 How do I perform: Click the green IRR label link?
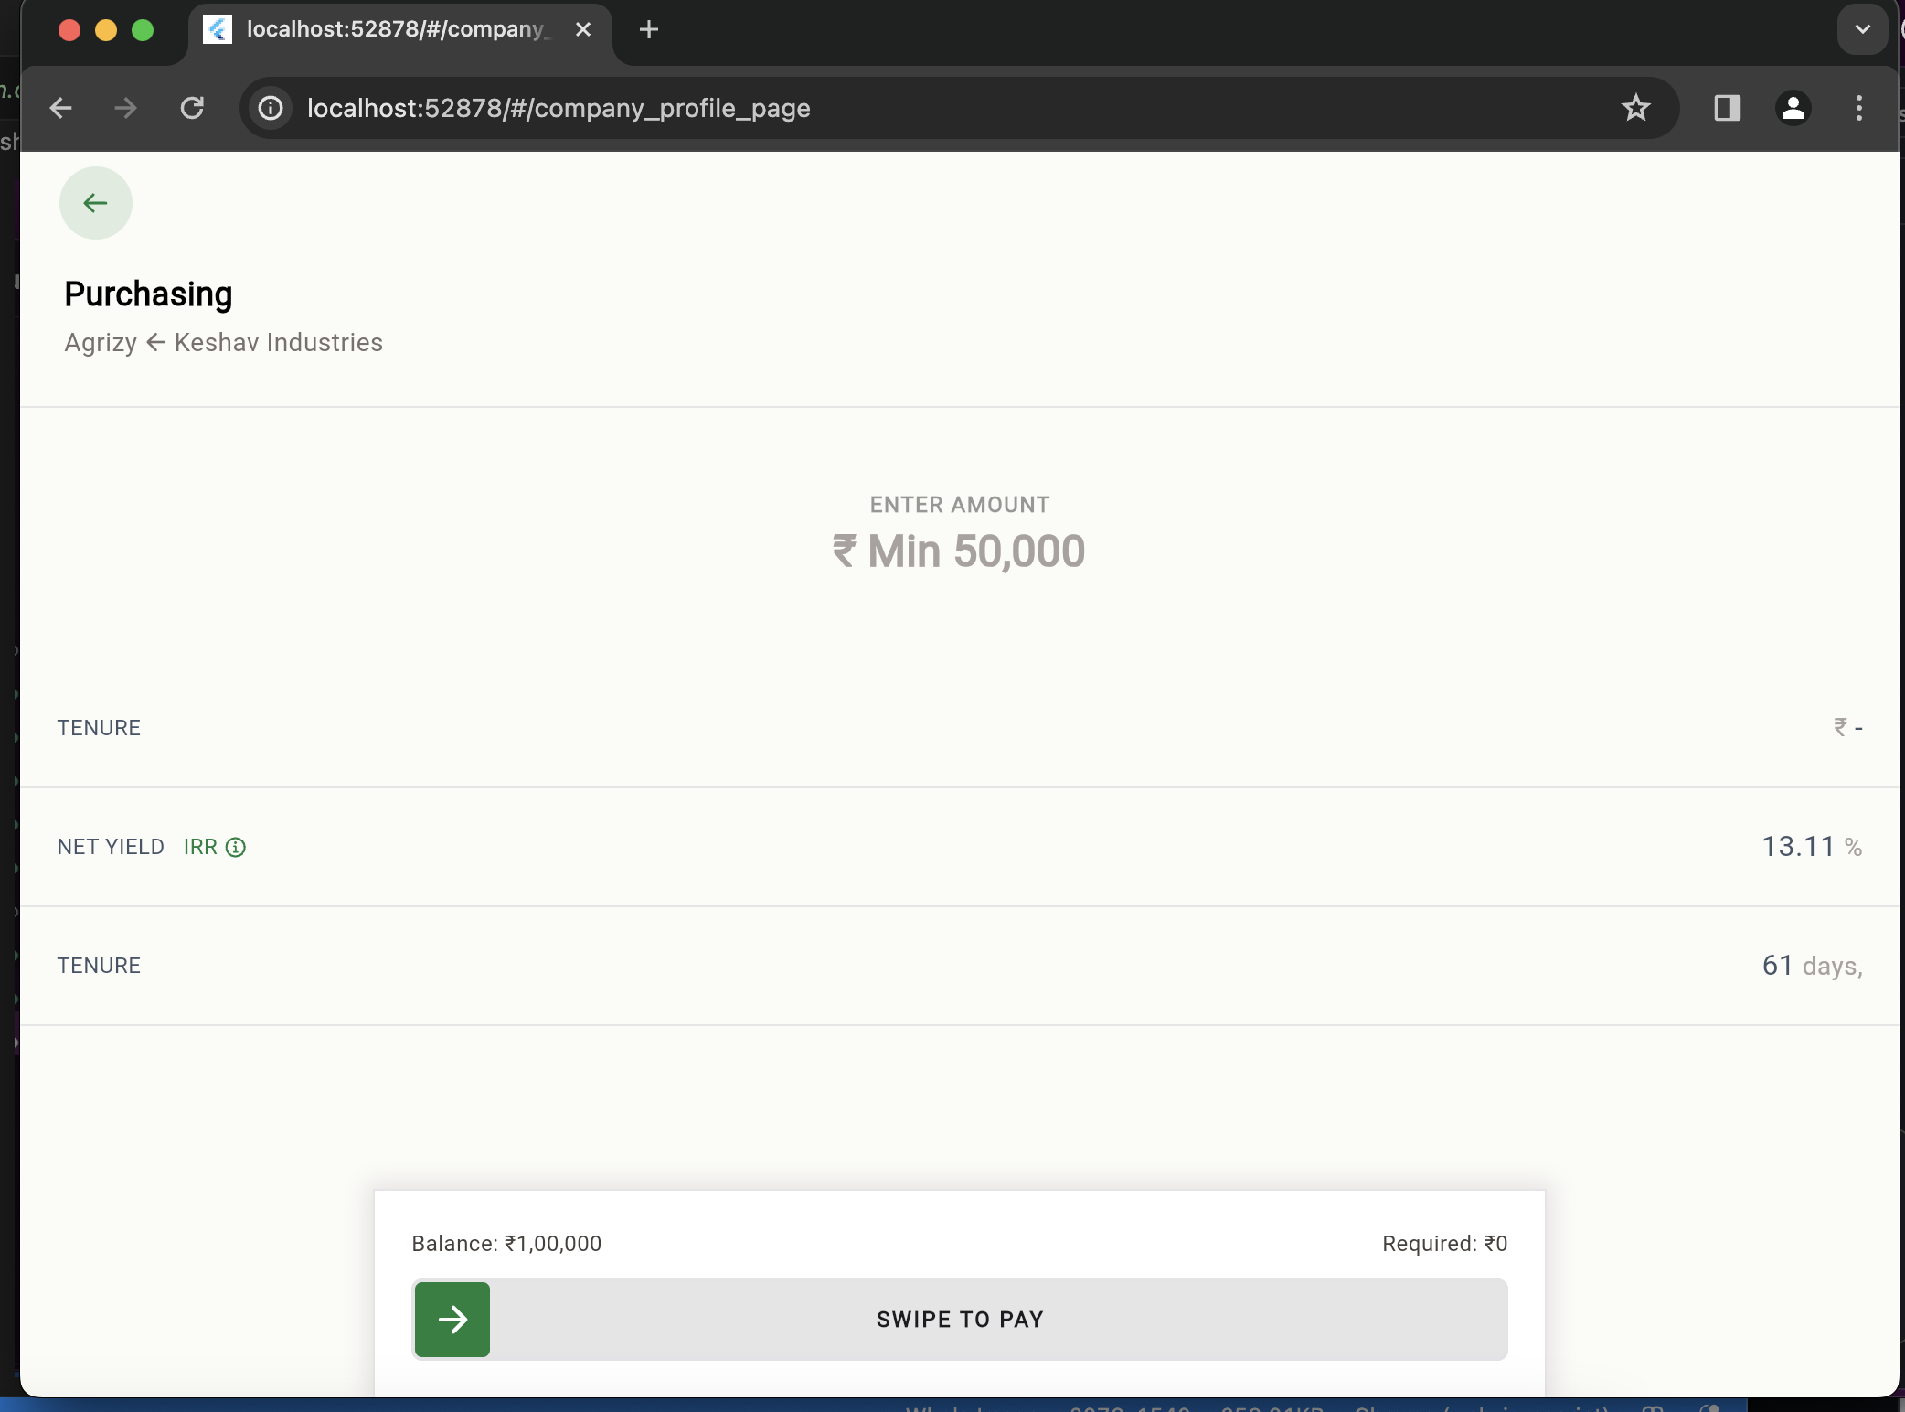pyautogui.click(x=200, y=847)
